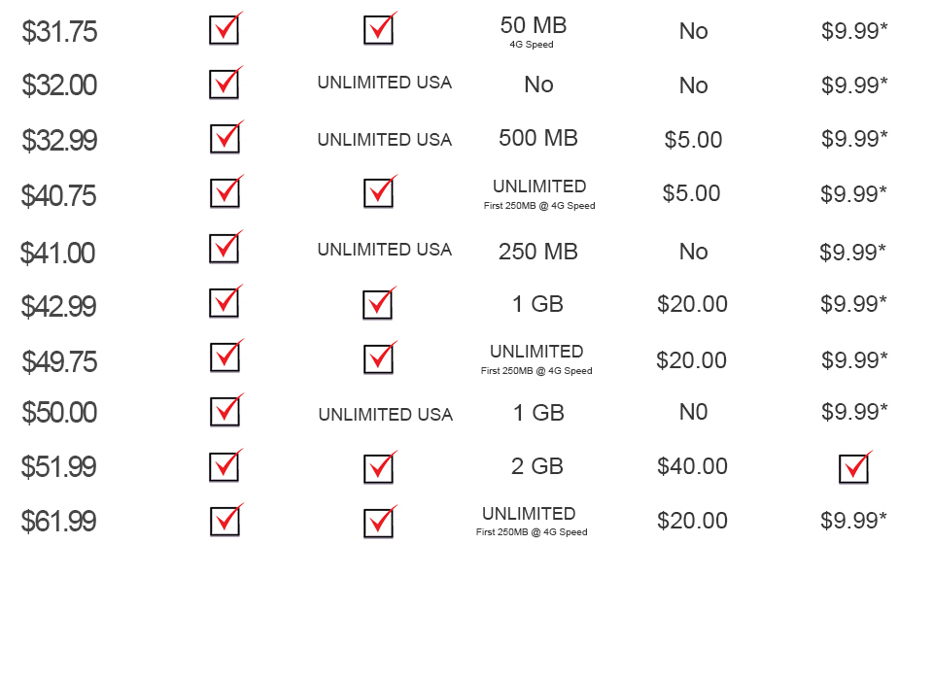This screenshot has height=680, width=933.
Task: Select the 500 MB data cell
Action: point(537,138)
